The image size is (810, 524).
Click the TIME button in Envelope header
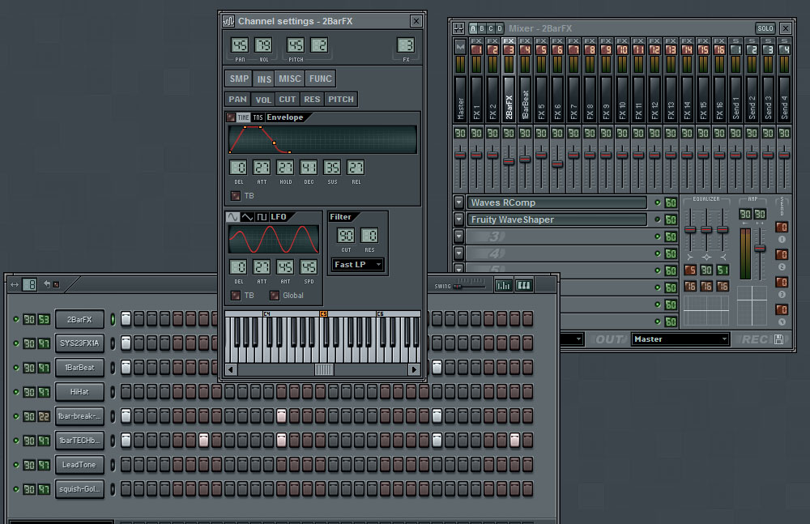click(x=243, y=117)
